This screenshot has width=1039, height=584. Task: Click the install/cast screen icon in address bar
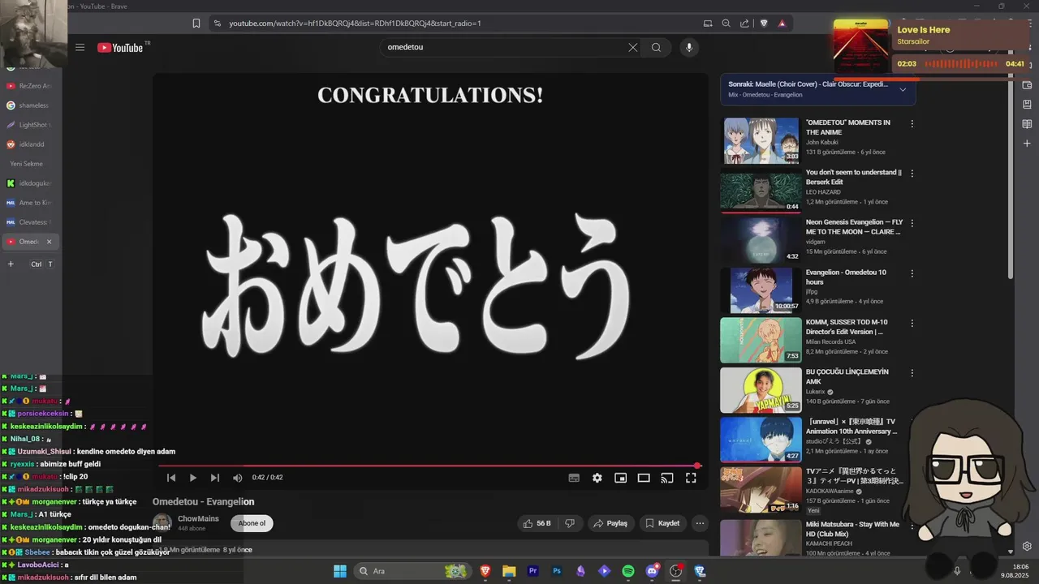pos(708,24)
